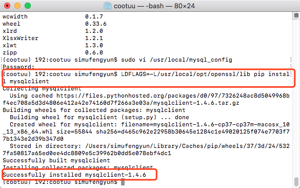Click the wheel version '0.33.6'
Image resolution: width=300 pixels, height=188 pixels.
click(96, 24)
